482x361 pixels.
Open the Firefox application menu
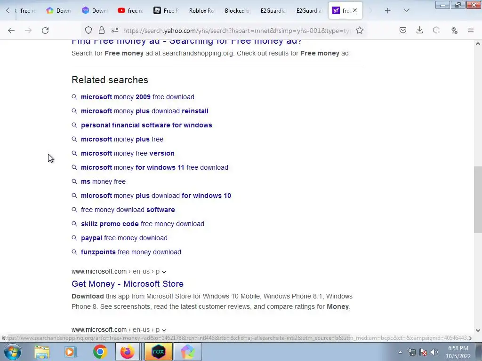pyautogui.click(x=471, y=30)
